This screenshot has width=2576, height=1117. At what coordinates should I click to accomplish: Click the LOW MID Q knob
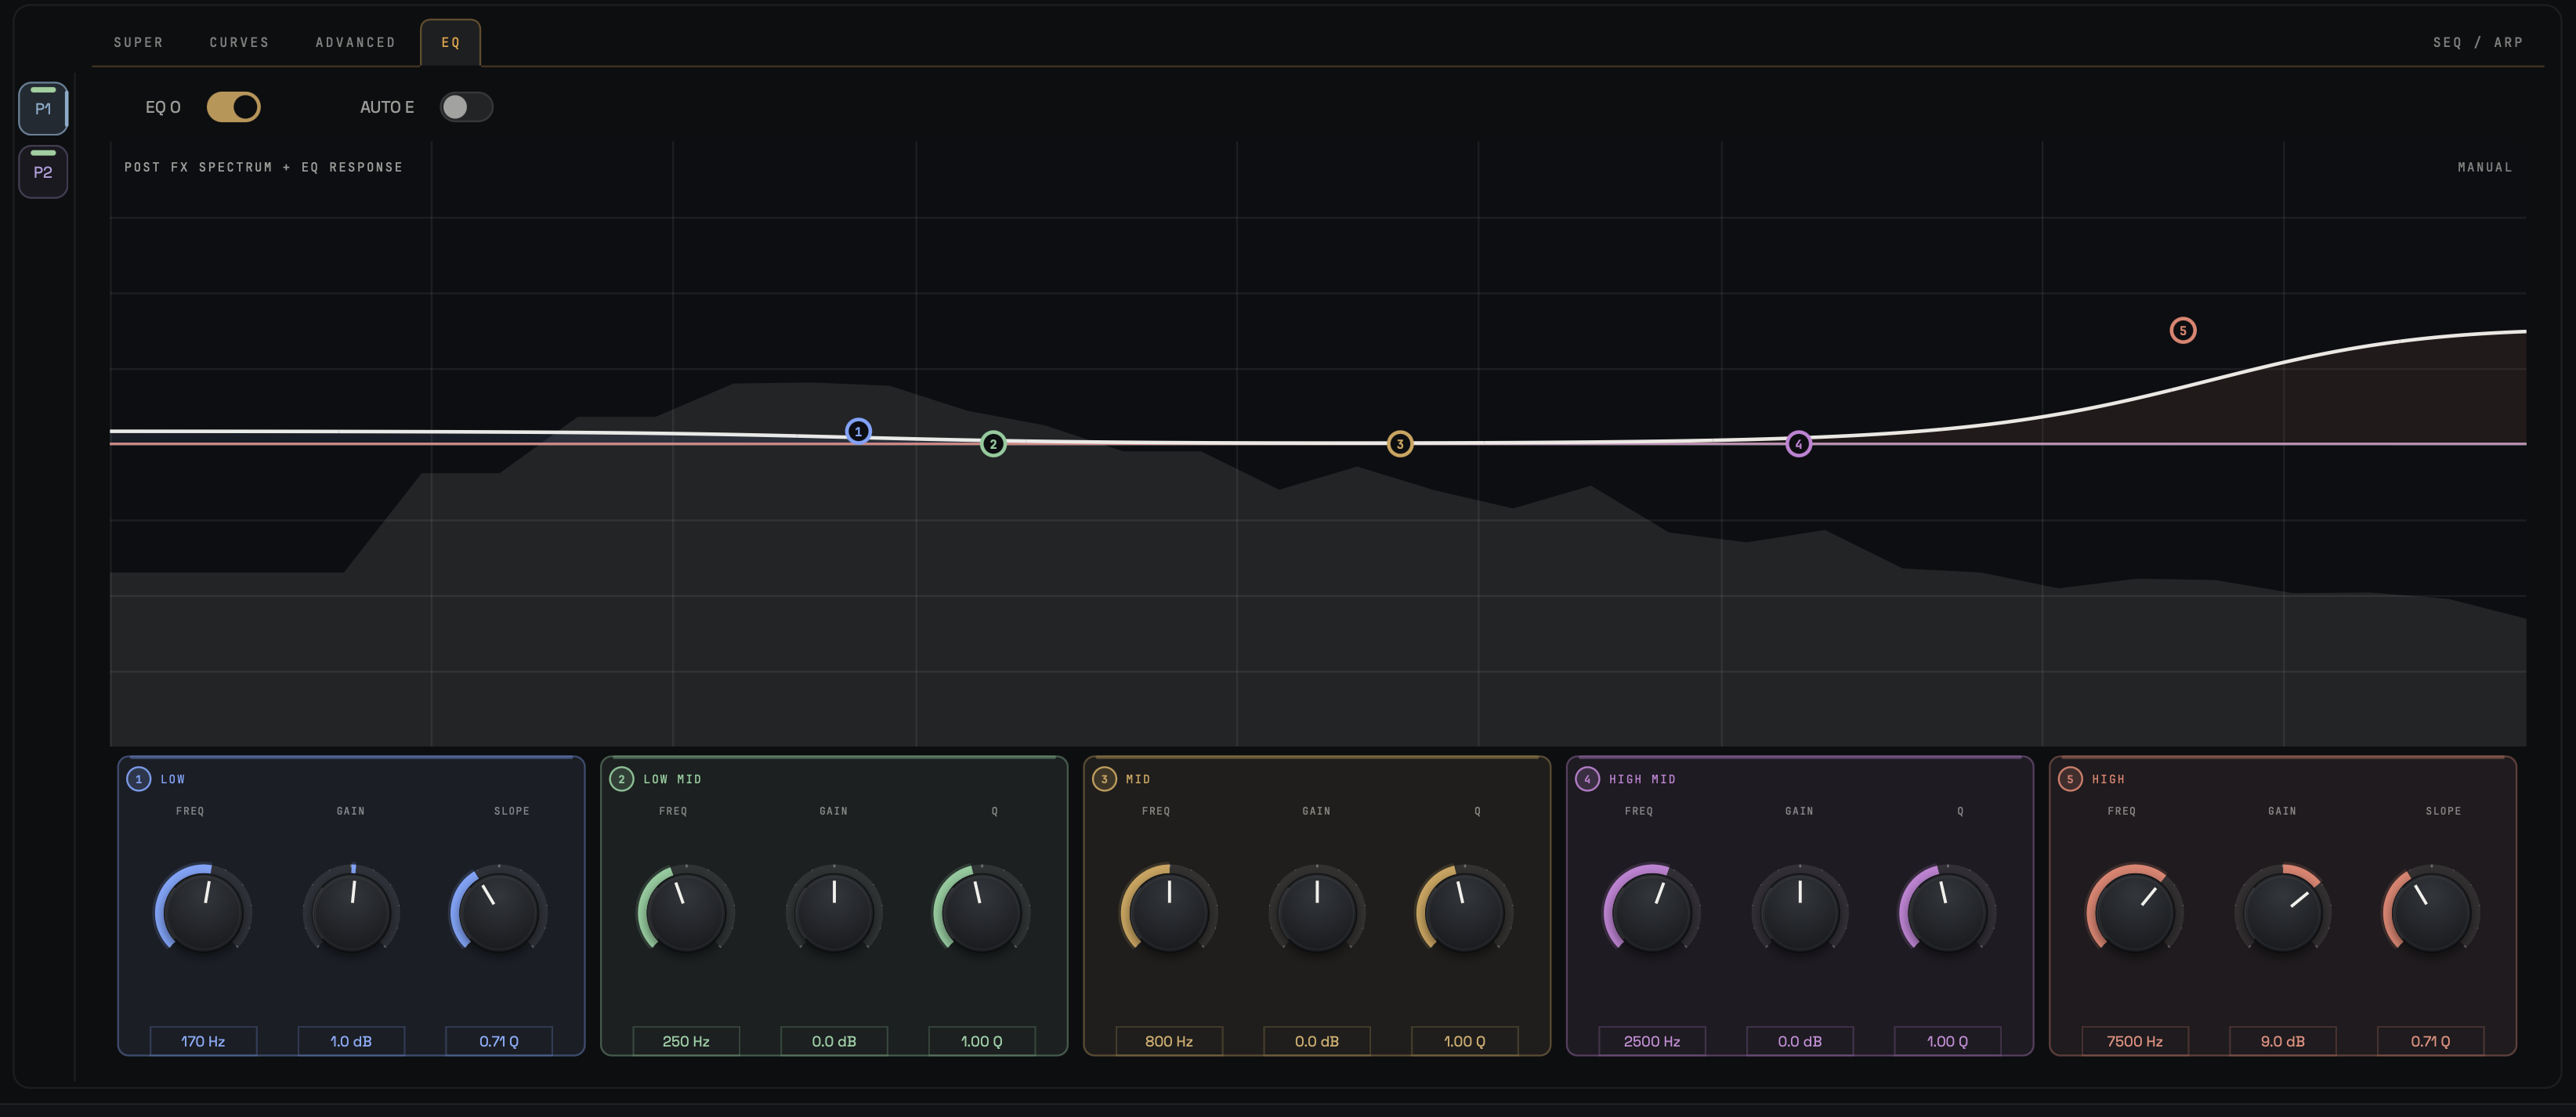point(981,910)
